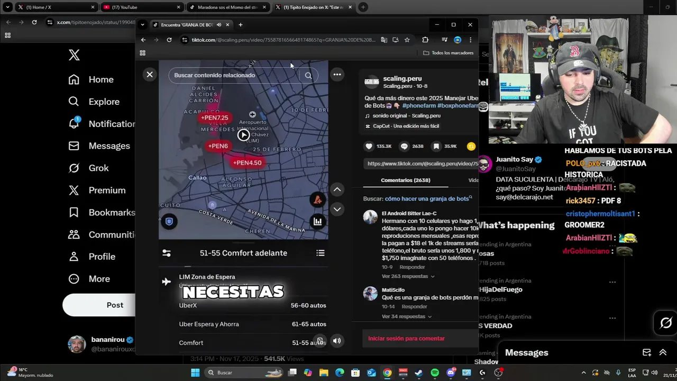Screen dimensions: 677x381
Task: Open Chrome three-dot menu in TikTok window
Action: click(x=470, y=40)
